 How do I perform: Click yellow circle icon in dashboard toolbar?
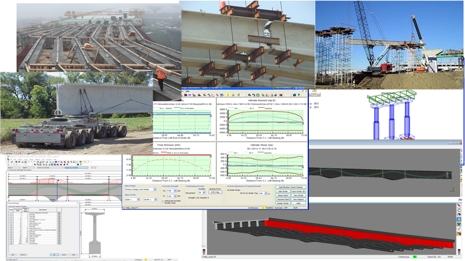click(228, 95)
